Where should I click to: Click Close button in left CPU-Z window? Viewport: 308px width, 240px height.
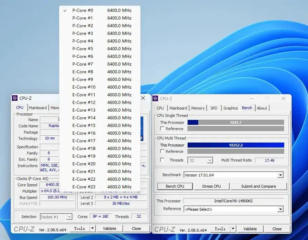[136, 228]
